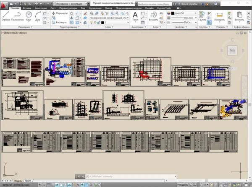Image resolution: width=252 pixels, height=187 pixels.
Task: Open the AutoCAD application menu button
Action: pos(3,5)
